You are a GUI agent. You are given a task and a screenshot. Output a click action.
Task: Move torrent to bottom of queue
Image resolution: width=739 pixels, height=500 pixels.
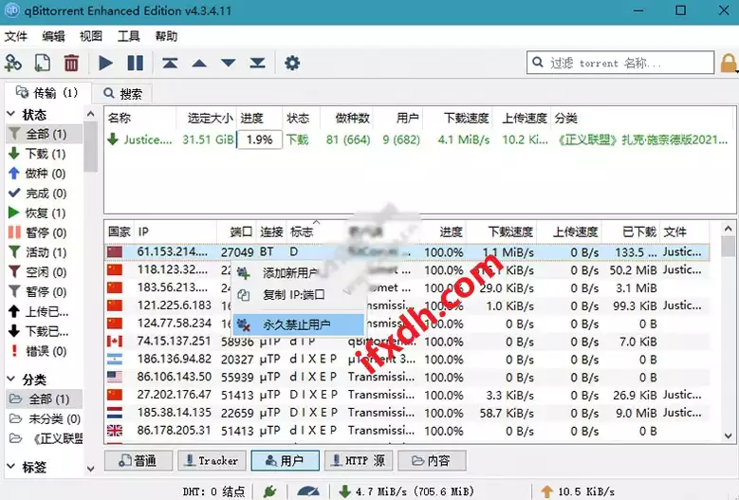click(x=257, y=63)
